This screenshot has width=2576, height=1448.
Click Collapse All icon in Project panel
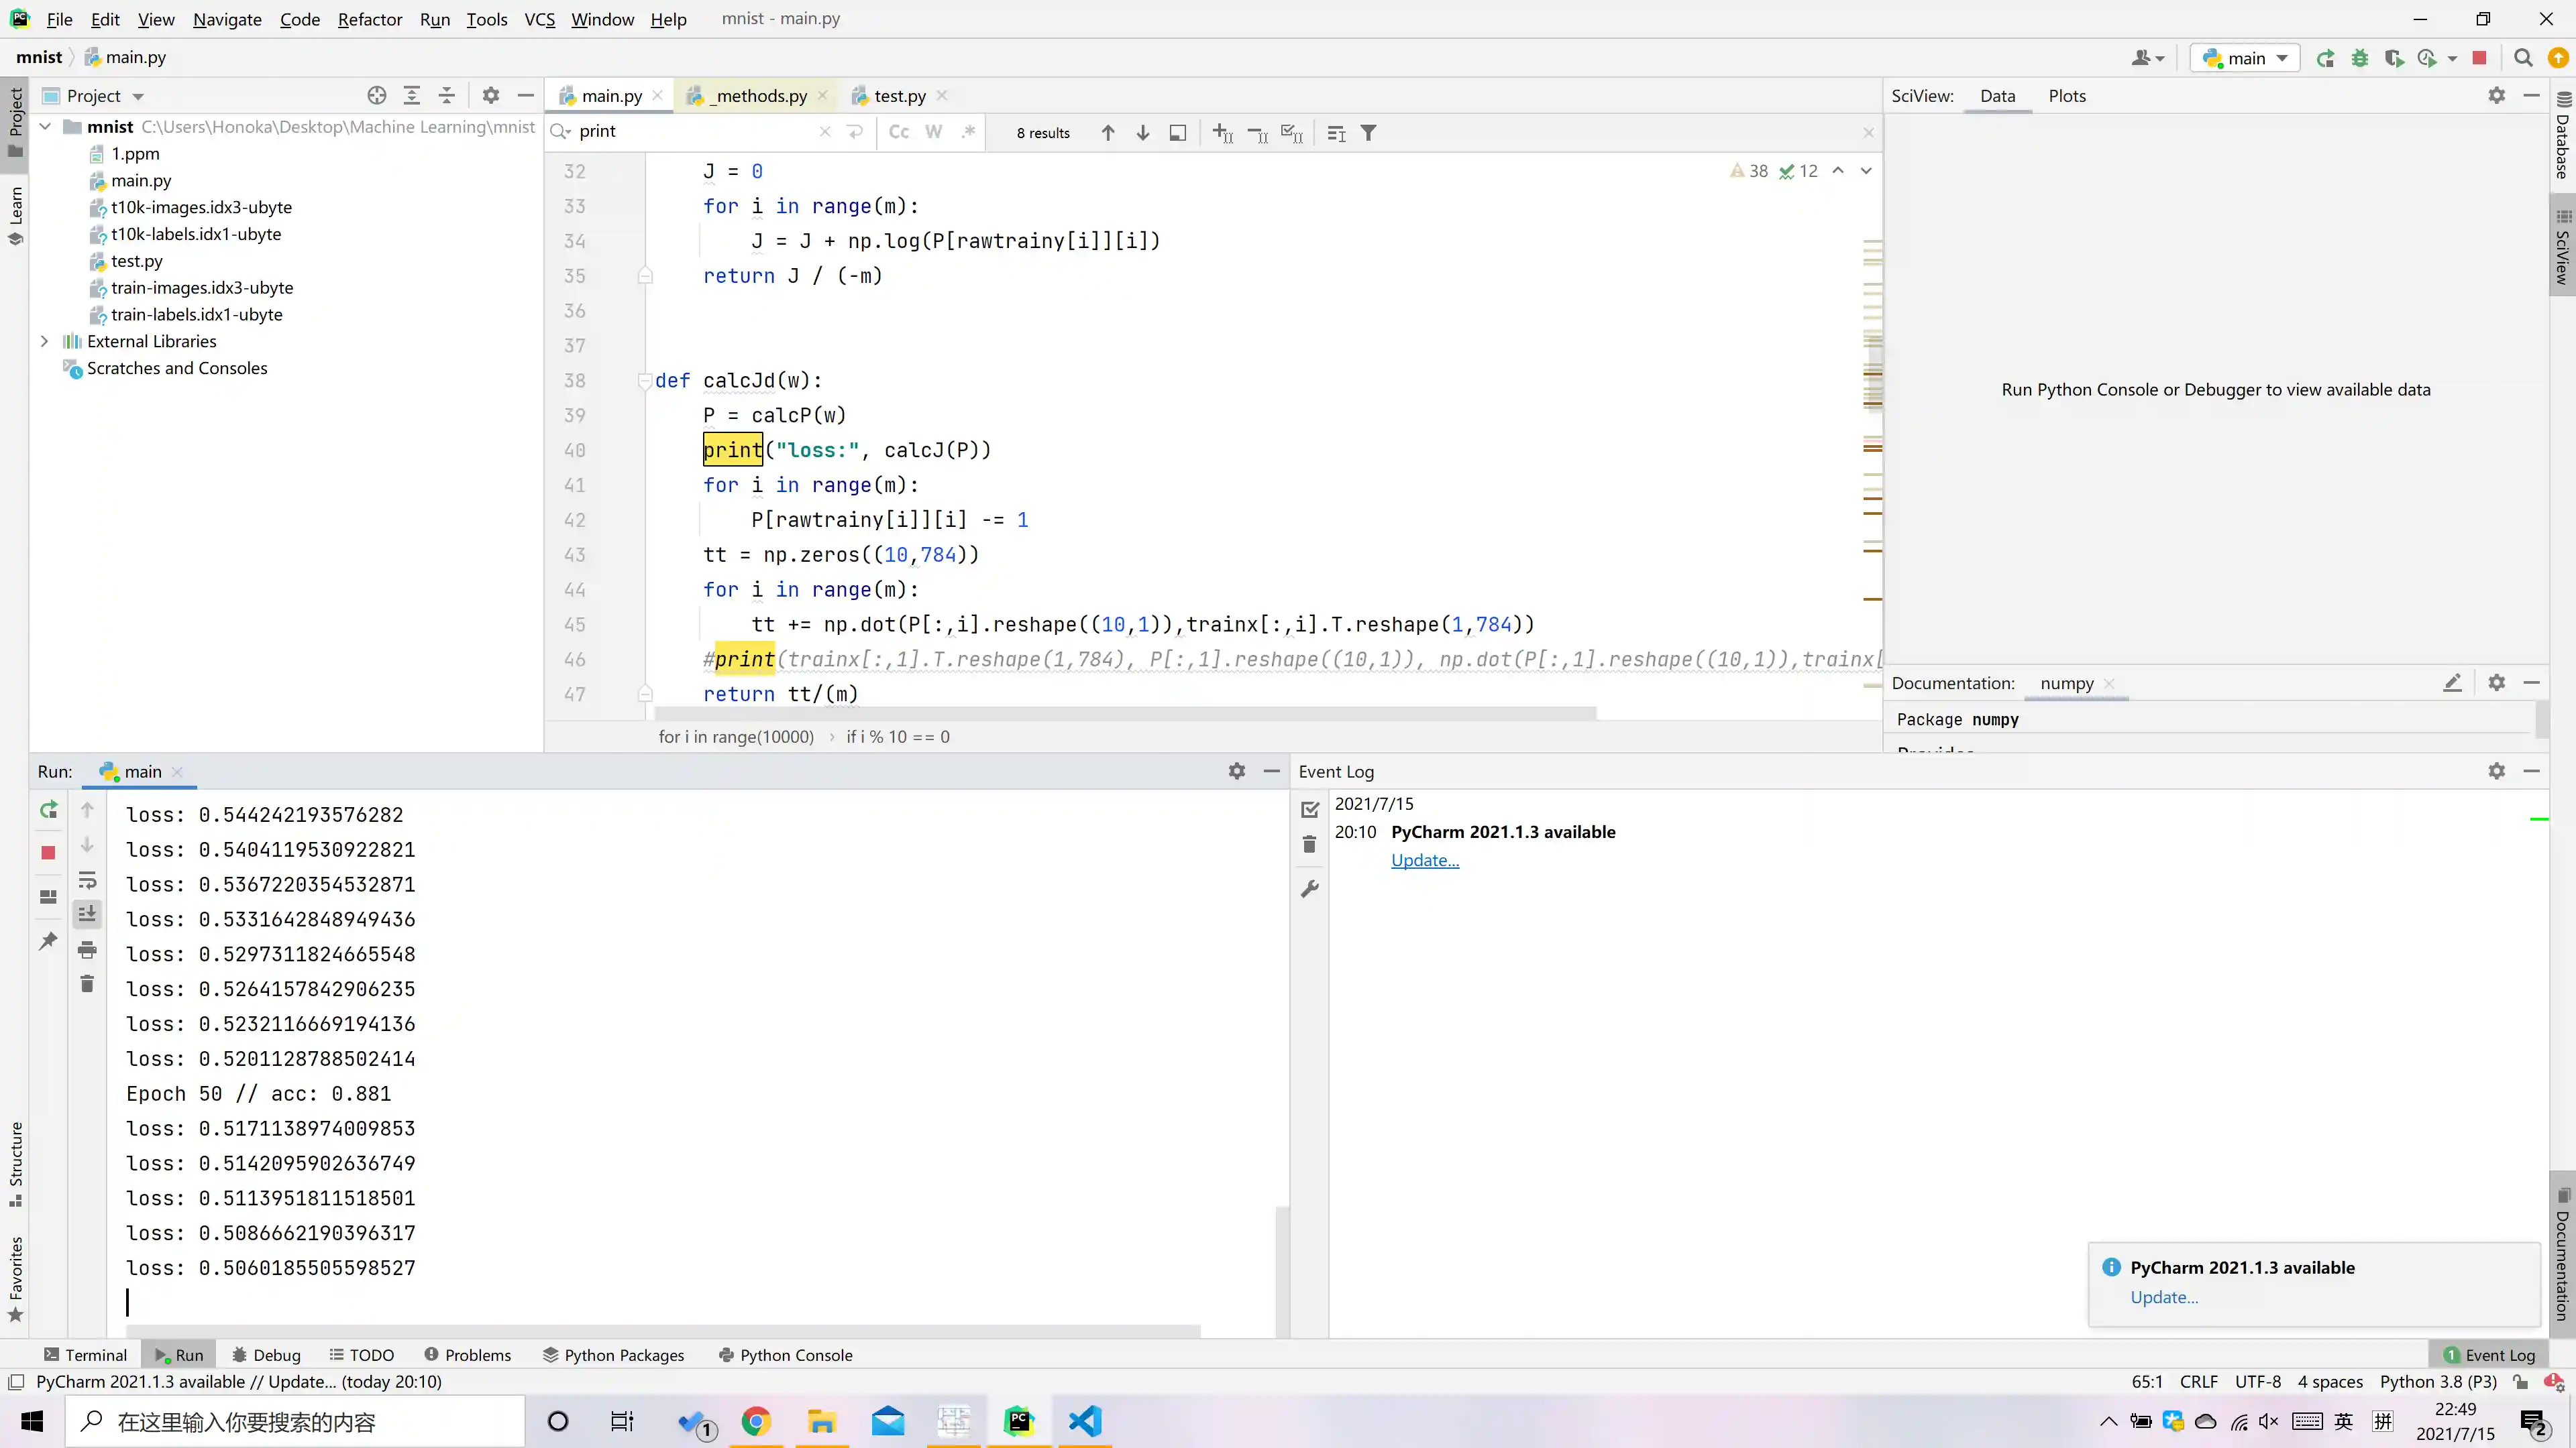tap(447, 96)
